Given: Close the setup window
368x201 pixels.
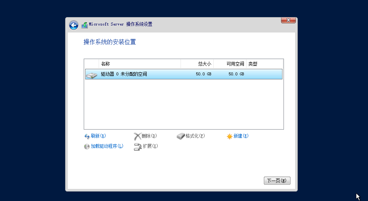Looking at the screenshot, I should (288, 20).
